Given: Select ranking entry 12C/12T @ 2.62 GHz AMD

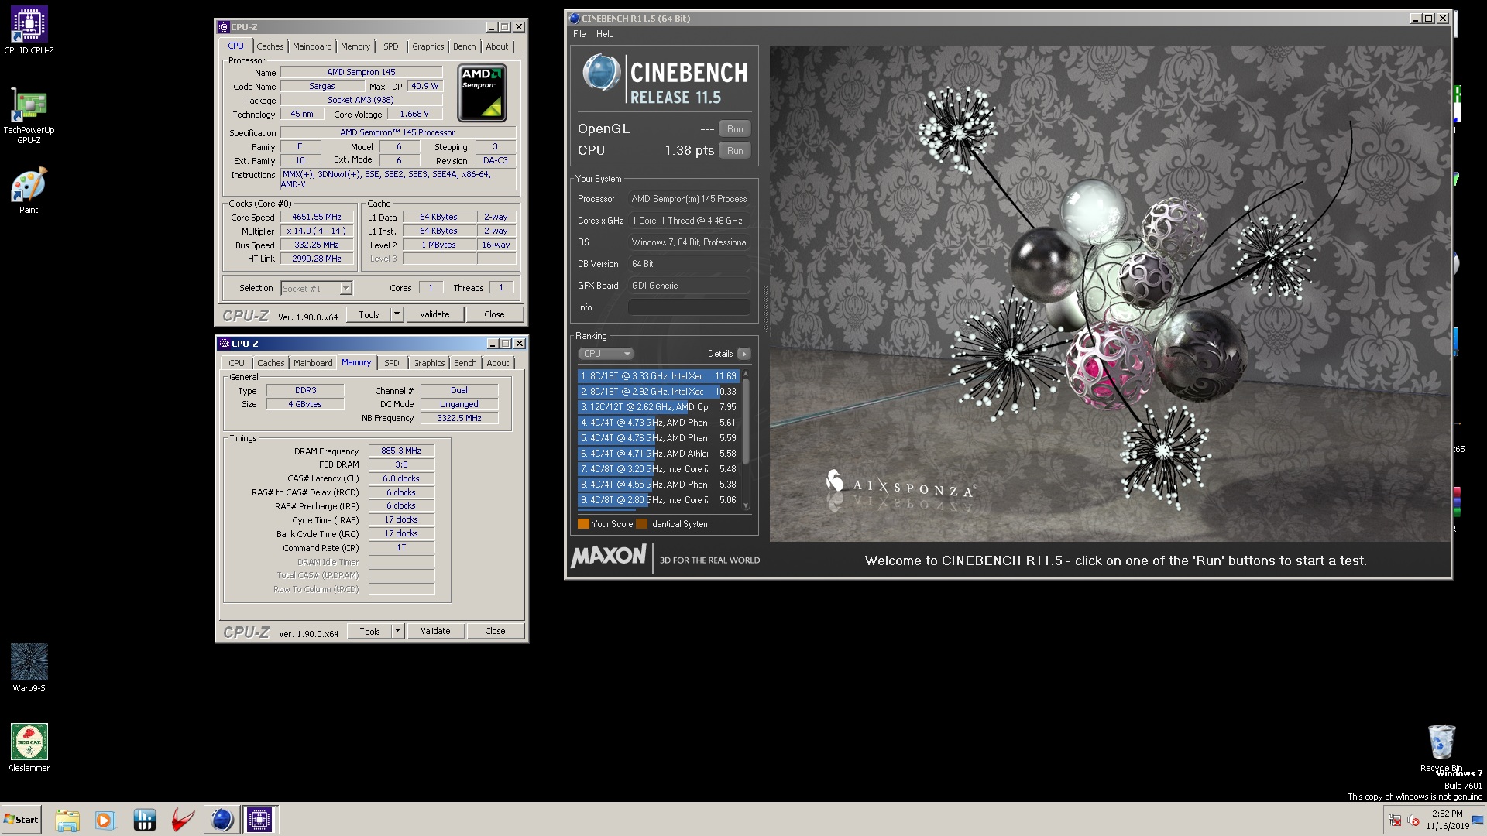Looking at the screenshot, I should click(658, 407).
